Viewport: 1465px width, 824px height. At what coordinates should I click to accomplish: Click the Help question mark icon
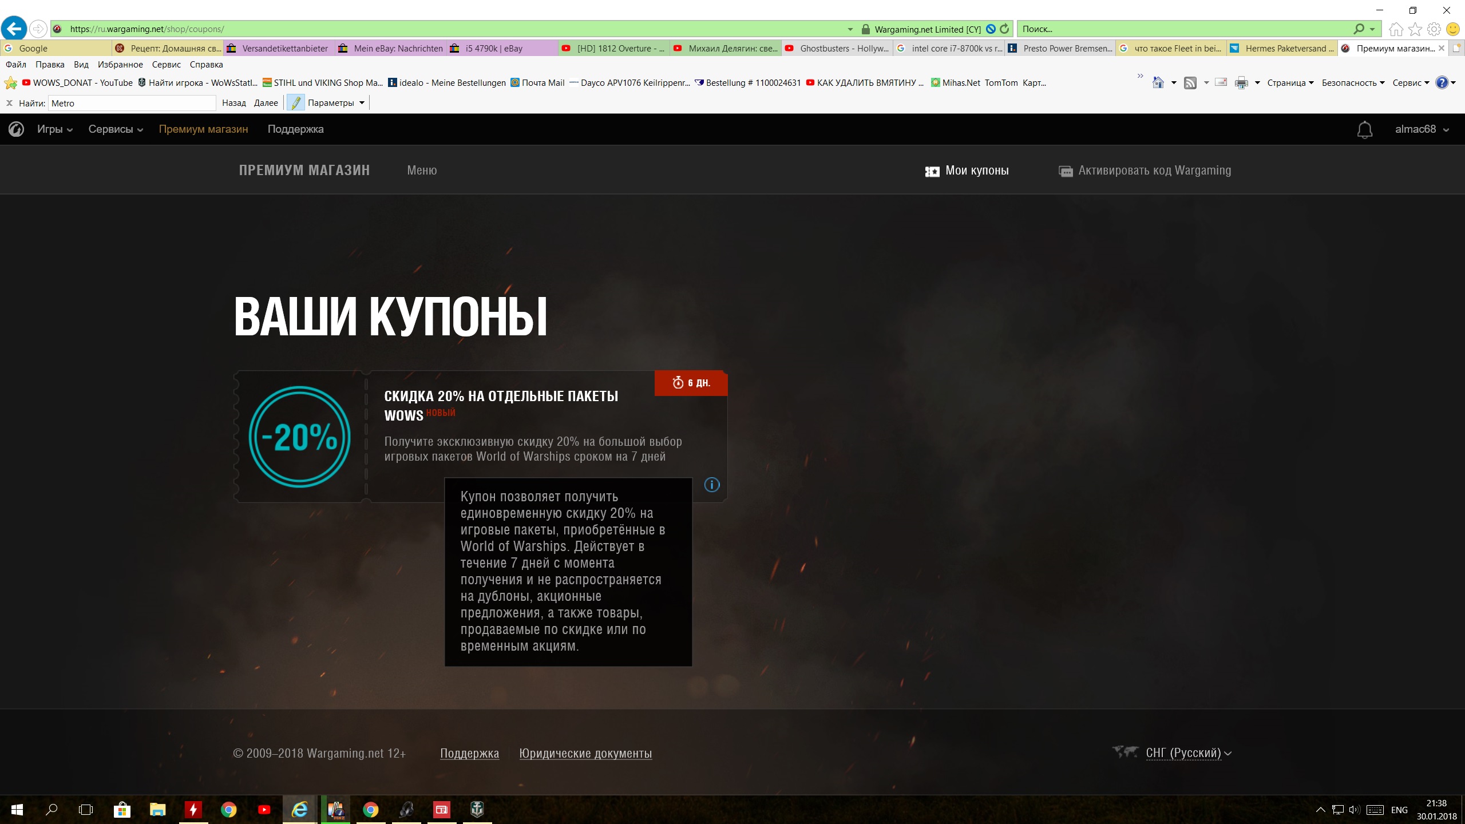(1442, 82)
